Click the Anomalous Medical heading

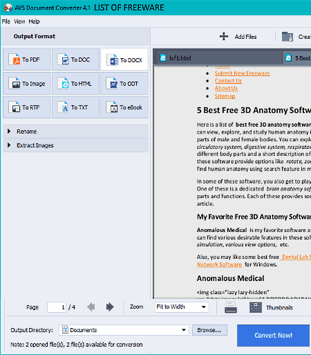tap(230, 278)
